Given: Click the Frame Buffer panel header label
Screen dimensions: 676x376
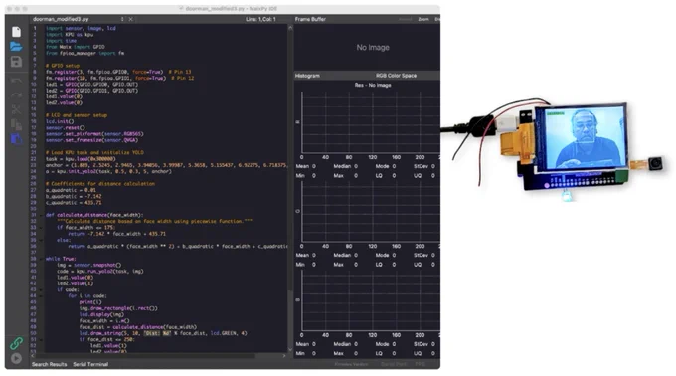Looking at the screenshot, I should [310, 19].
